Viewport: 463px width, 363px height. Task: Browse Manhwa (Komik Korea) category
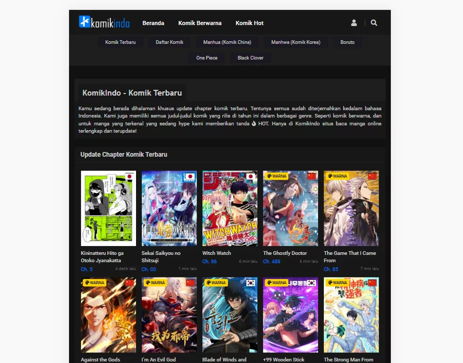coord(296,42)
